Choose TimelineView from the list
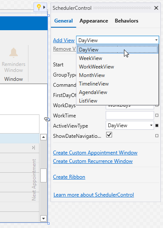 (x=118, y=84)
